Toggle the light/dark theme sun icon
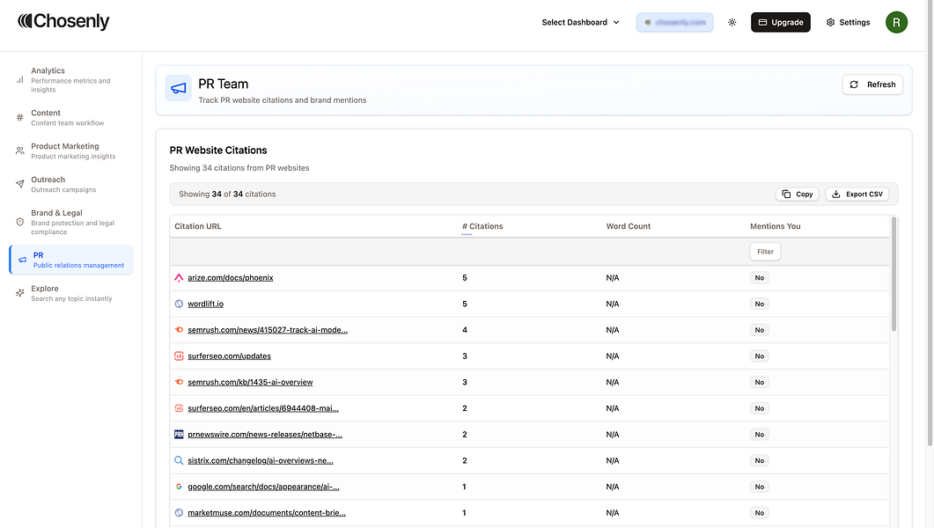 click(732, 22)
